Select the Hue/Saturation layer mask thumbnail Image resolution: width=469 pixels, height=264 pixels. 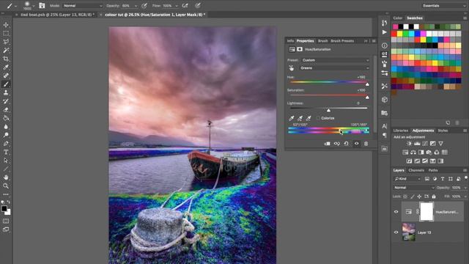coord(426,212)
